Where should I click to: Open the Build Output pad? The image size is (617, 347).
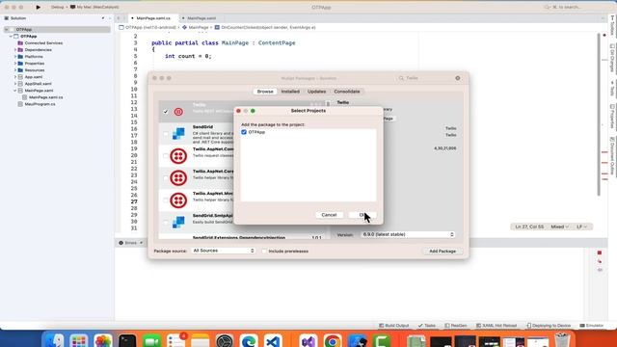click(394, 326)
